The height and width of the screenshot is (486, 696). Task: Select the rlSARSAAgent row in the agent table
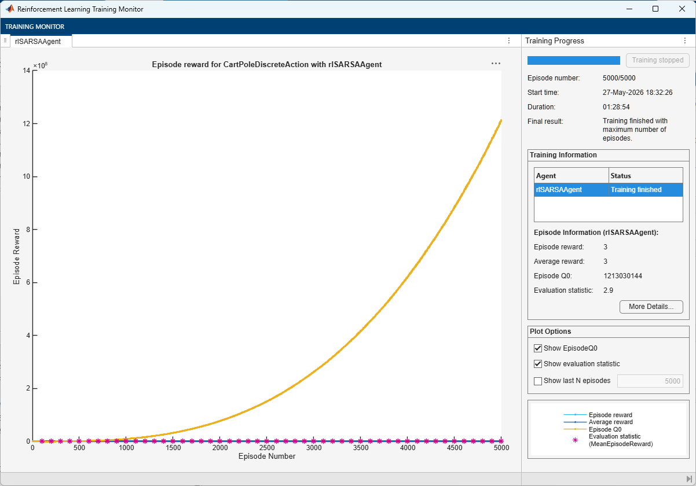[609, 190]
